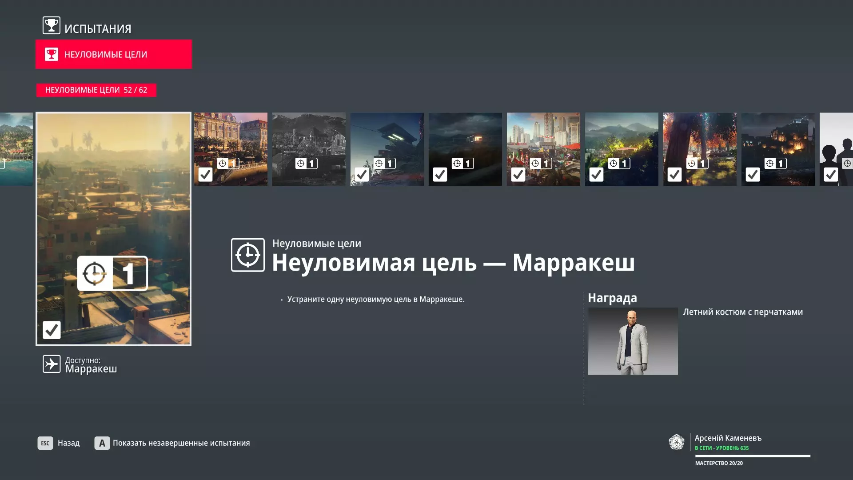
Task: Click the НЕУЛОВИМЫЕ ЦЕЛИ 52 / 62 filter label
Action: pyautogui.click(x=96, y=90)
